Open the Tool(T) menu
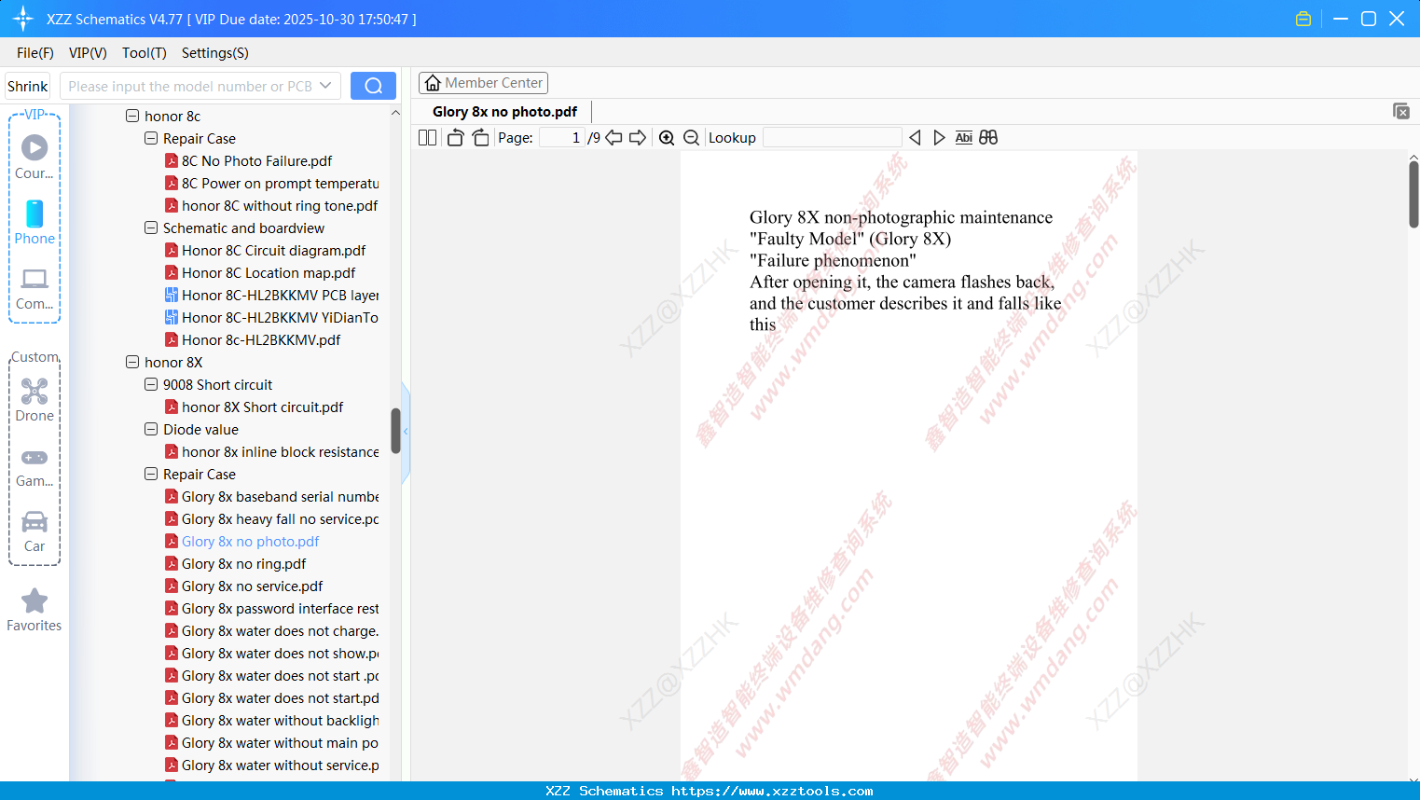 click(x=145, y=53)
